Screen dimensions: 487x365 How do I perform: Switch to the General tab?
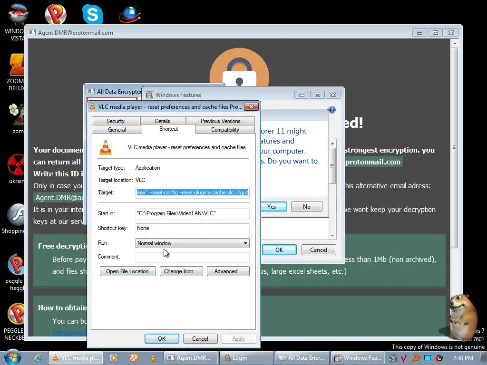[x=117, y=130]
